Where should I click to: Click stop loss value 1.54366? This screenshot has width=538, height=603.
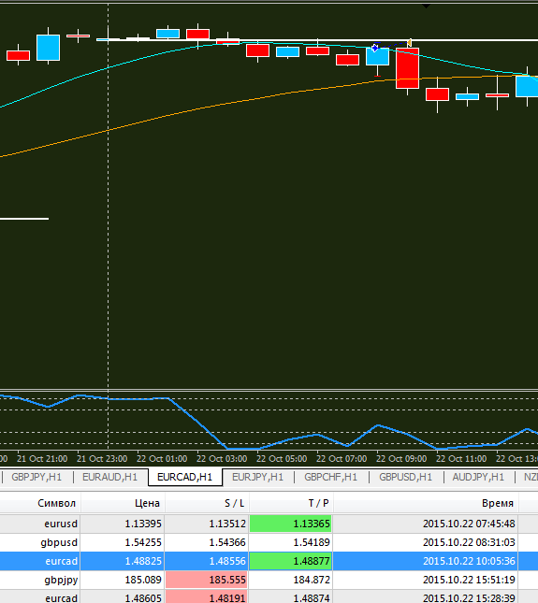point(227,542)
